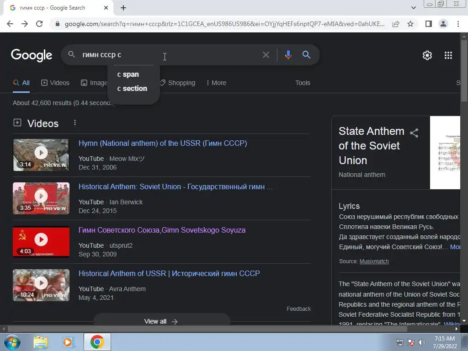Screen dimensions: 468x351
Task: Close the гимн ссср Google Search tab
Action: (x=106, y=8)
